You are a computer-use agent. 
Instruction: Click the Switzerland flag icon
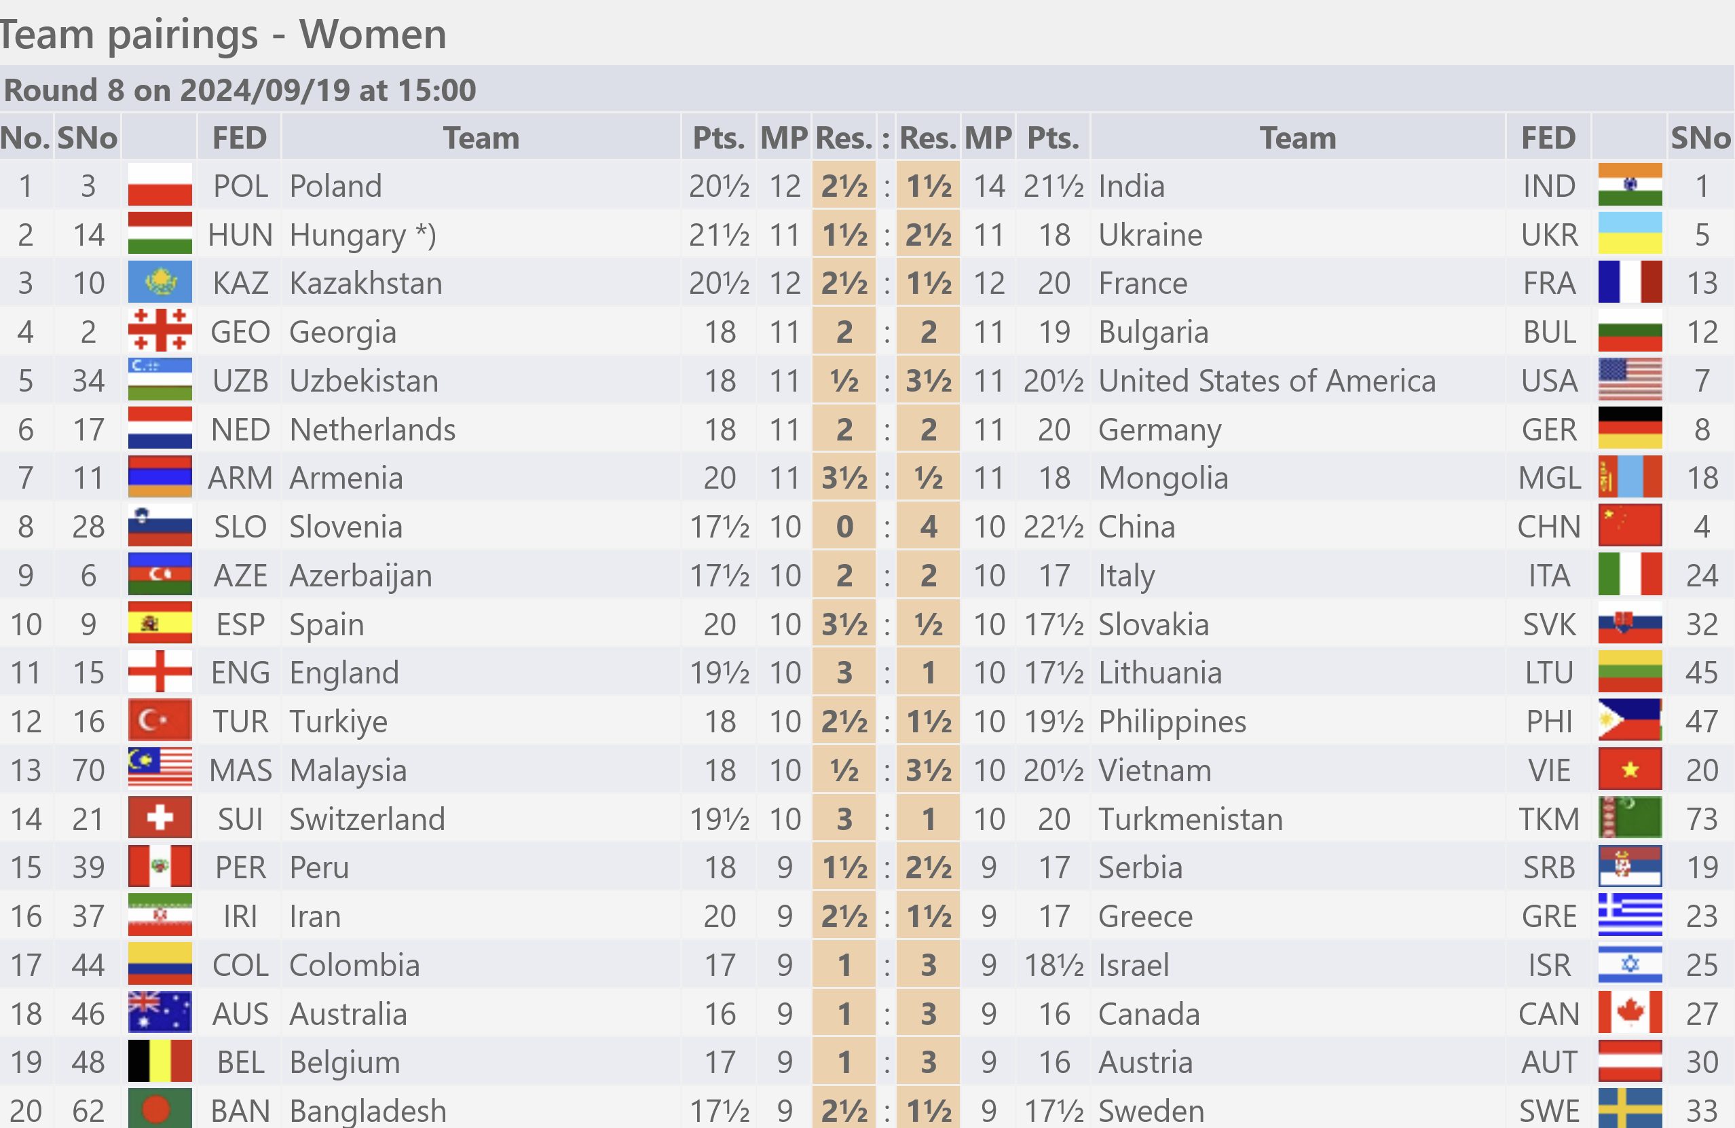pos(160,819)
